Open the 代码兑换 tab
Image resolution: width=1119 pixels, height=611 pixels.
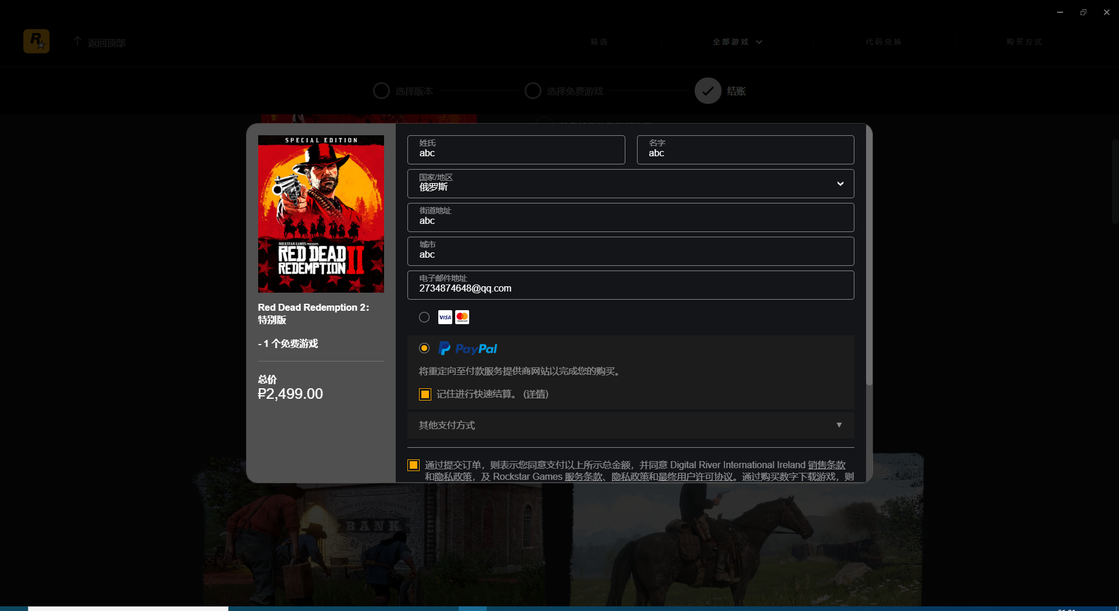[884, 42]
